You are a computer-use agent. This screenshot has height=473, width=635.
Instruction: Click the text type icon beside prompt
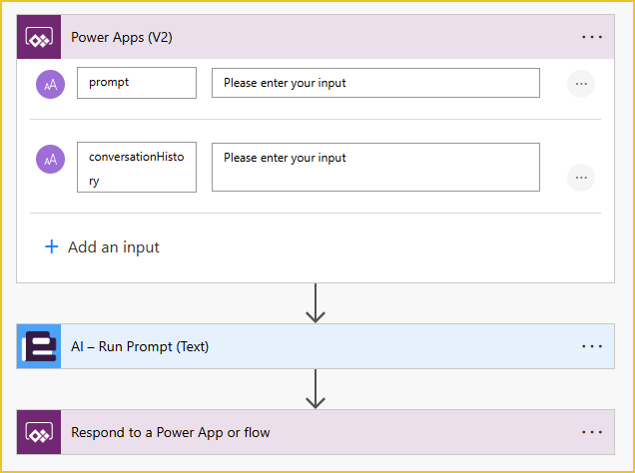50,84
